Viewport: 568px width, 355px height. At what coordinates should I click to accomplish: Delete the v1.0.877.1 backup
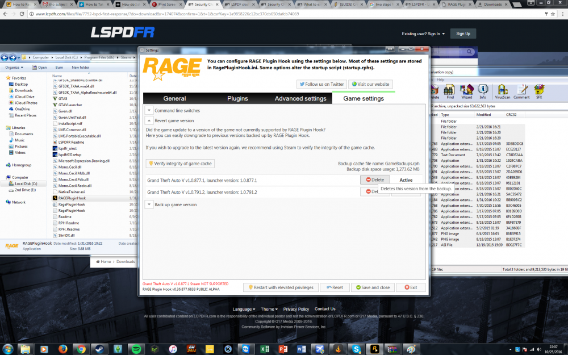375,179
